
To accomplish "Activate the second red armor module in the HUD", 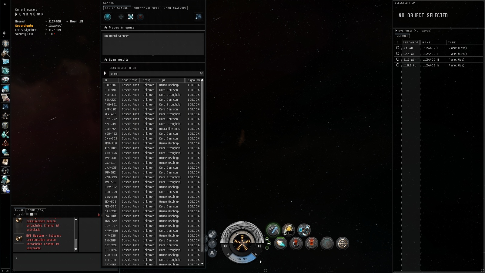I will tap(311, 243).
